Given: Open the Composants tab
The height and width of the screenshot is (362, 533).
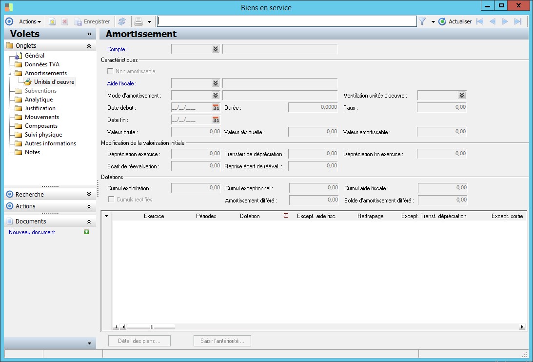Looking at the screenshot, I should coord(41,126).
